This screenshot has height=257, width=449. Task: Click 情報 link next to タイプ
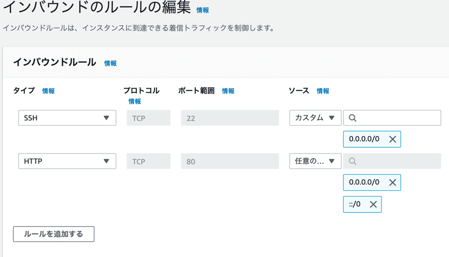(48, 91)
